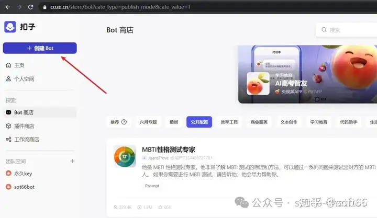Click the avatar icon beside sot66bot
377x218 pixels.
point(8,187)
